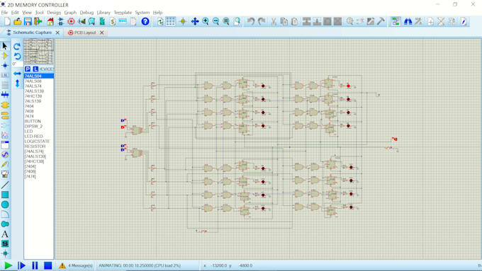Zoom in using the magnifier plus icon
This screenshot has height=271, width=482.
point(206,21)
